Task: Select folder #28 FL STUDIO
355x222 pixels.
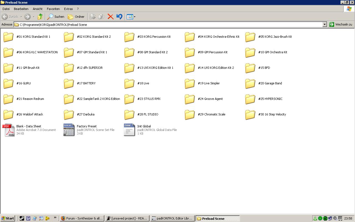Action: point(141,114)
